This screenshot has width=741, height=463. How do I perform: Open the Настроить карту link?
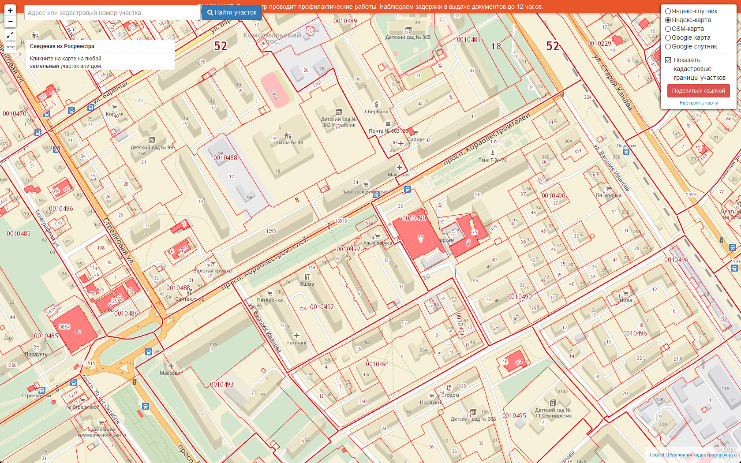pyautogui.click(x=699, y=103)
